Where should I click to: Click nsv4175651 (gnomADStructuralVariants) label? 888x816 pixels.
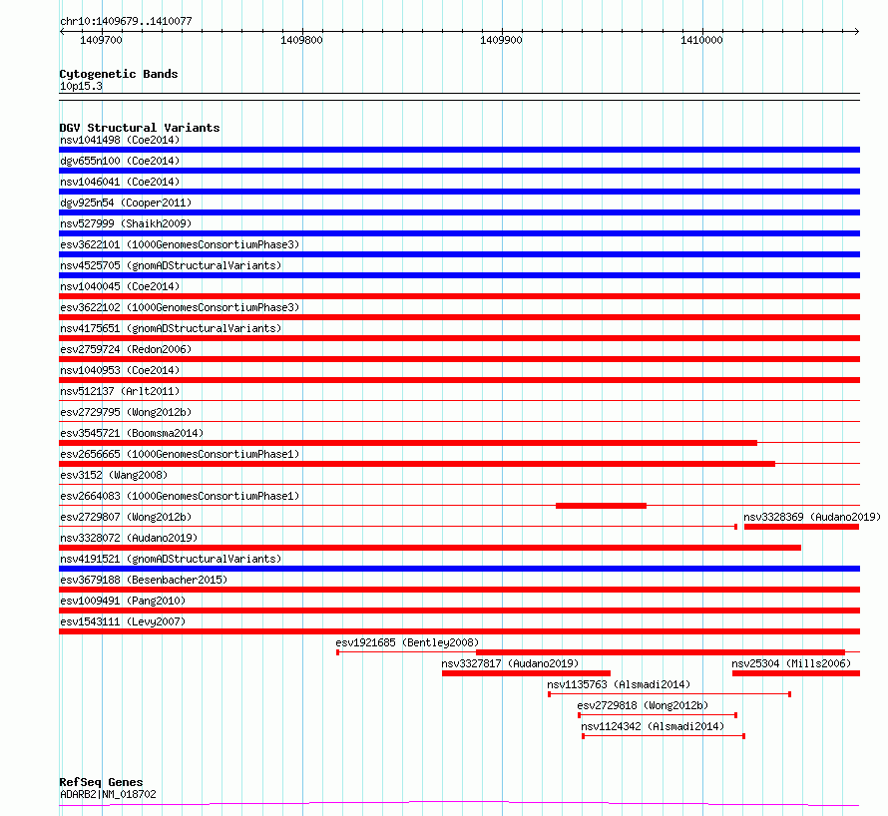[x=171, y=328]
